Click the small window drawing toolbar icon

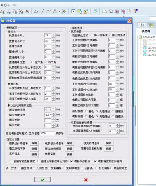click(111, 11)
